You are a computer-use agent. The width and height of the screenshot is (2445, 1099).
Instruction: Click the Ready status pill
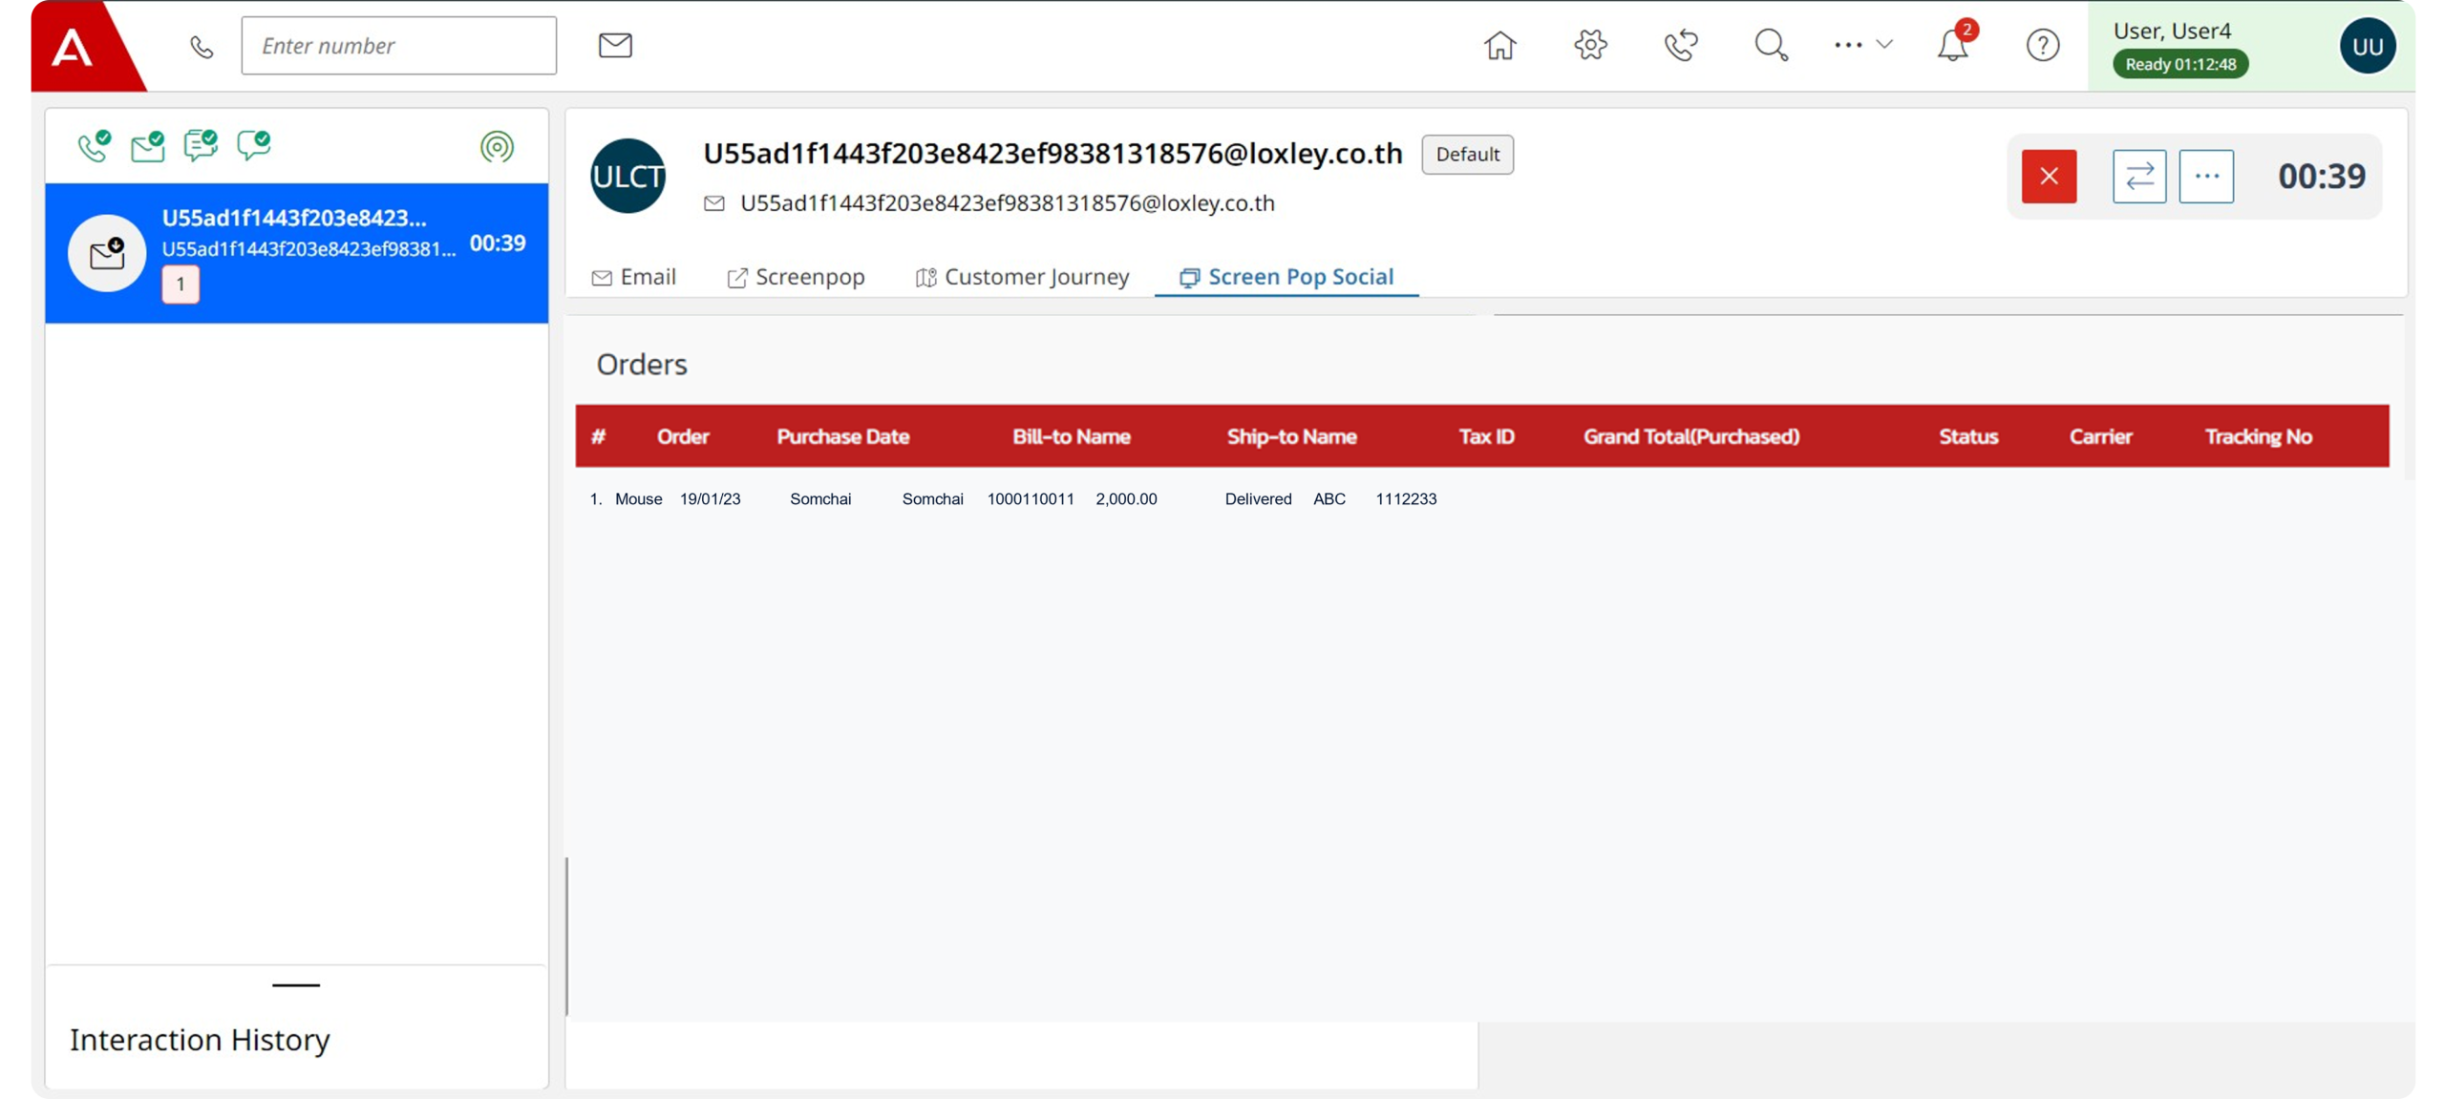pyautogui.click(x=2179, y=64)
